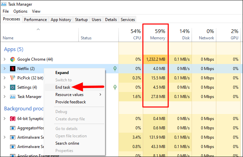The width and height of the screenshot is (243, 157).
Task: Click the Background processes group heading
Action: click(24, 109)
